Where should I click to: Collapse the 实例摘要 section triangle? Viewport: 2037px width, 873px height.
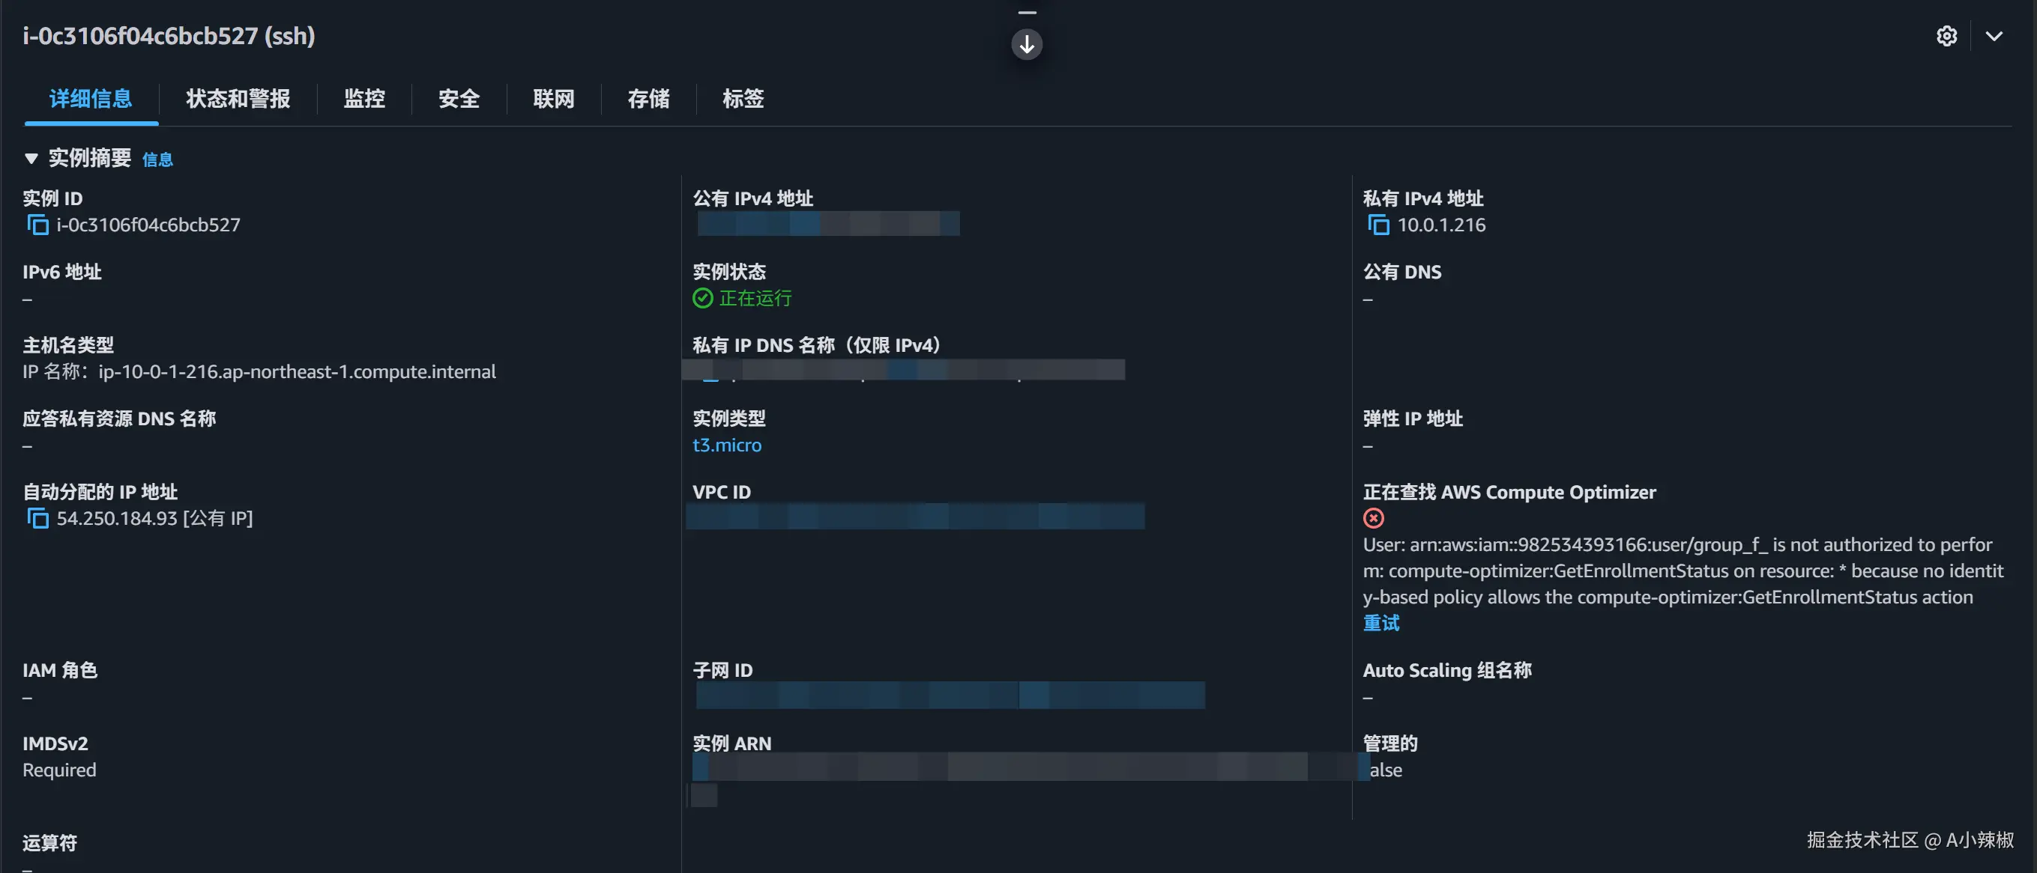pyautogui.click(x=31, y=159)
